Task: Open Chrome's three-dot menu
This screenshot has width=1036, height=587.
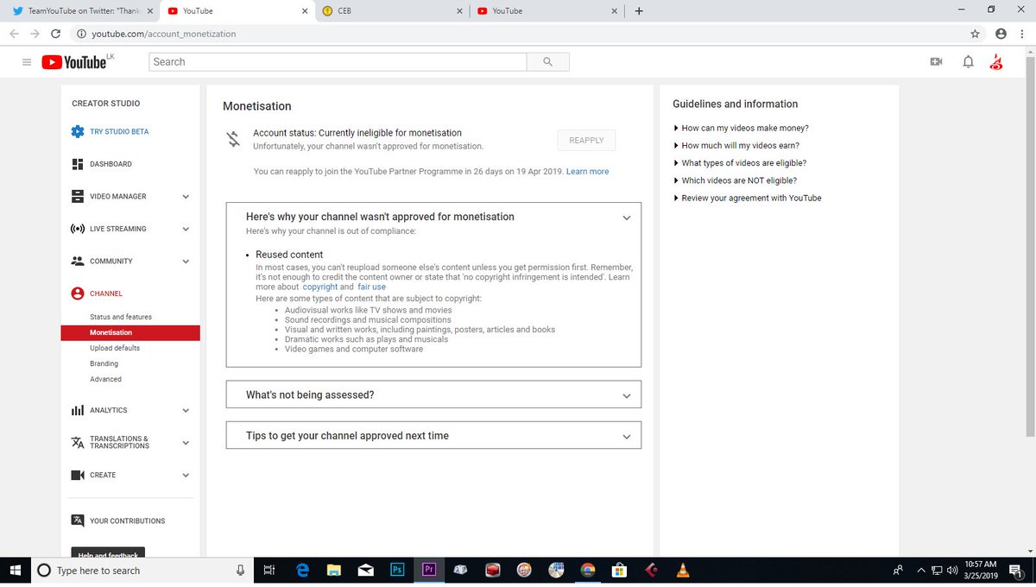Action: coord(1022,34)
